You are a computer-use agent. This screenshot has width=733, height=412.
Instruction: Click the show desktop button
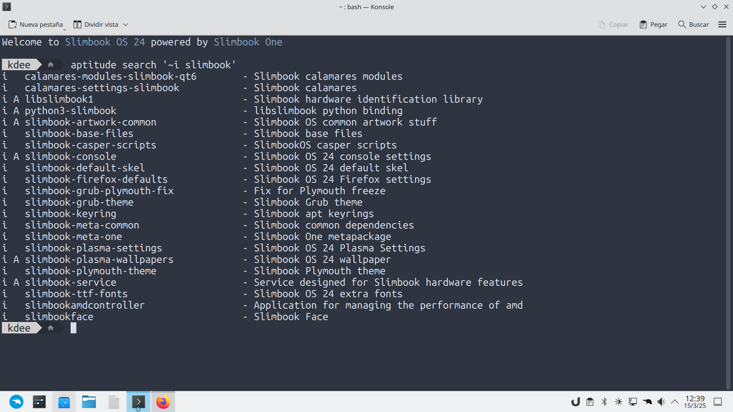(x=718, y=402)
